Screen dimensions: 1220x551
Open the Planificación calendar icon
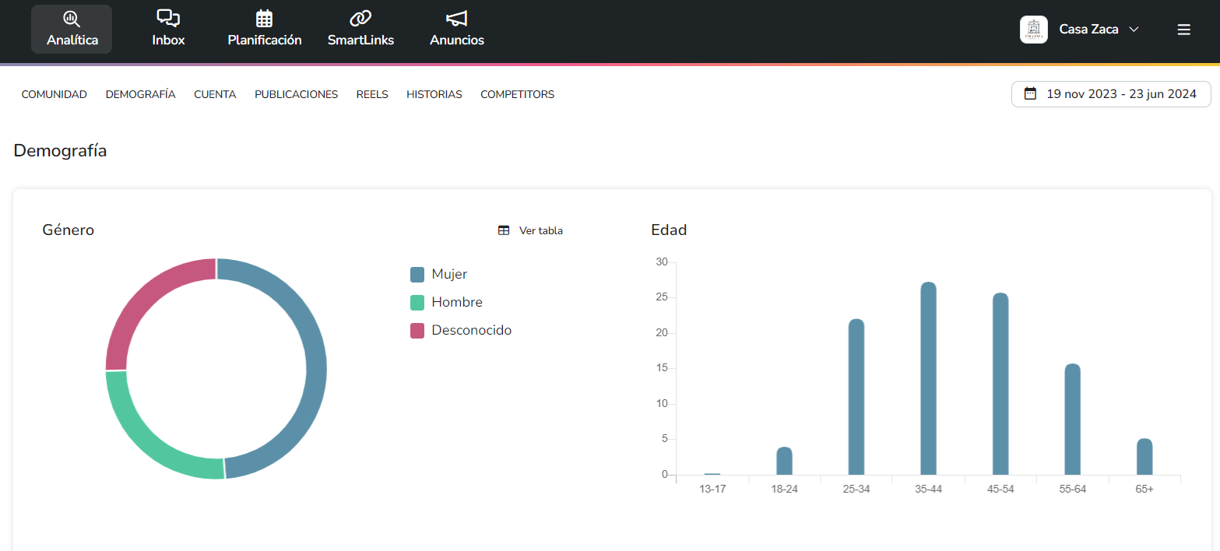coord(265,18)
